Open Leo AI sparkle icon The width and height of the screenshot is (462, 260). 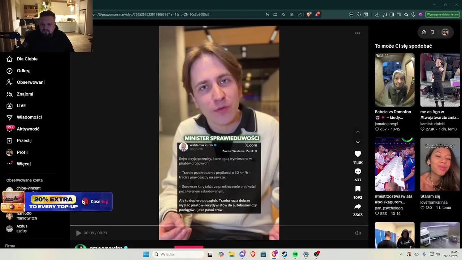coord(406,14)
